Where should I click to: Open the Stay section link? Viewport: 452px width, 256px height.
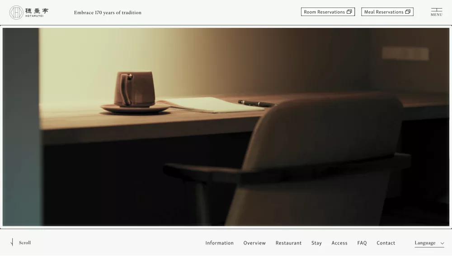316,243
